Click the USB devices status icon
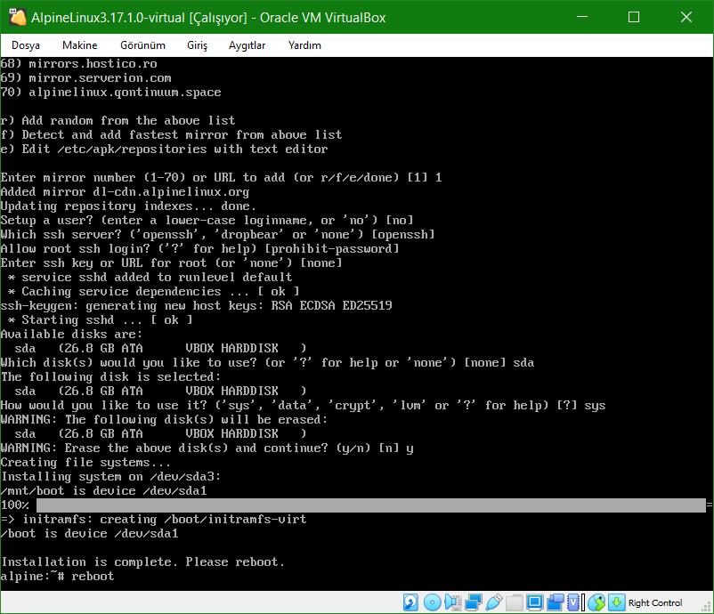The height and width of the screenshot is (614, 714). click(494, 602)
